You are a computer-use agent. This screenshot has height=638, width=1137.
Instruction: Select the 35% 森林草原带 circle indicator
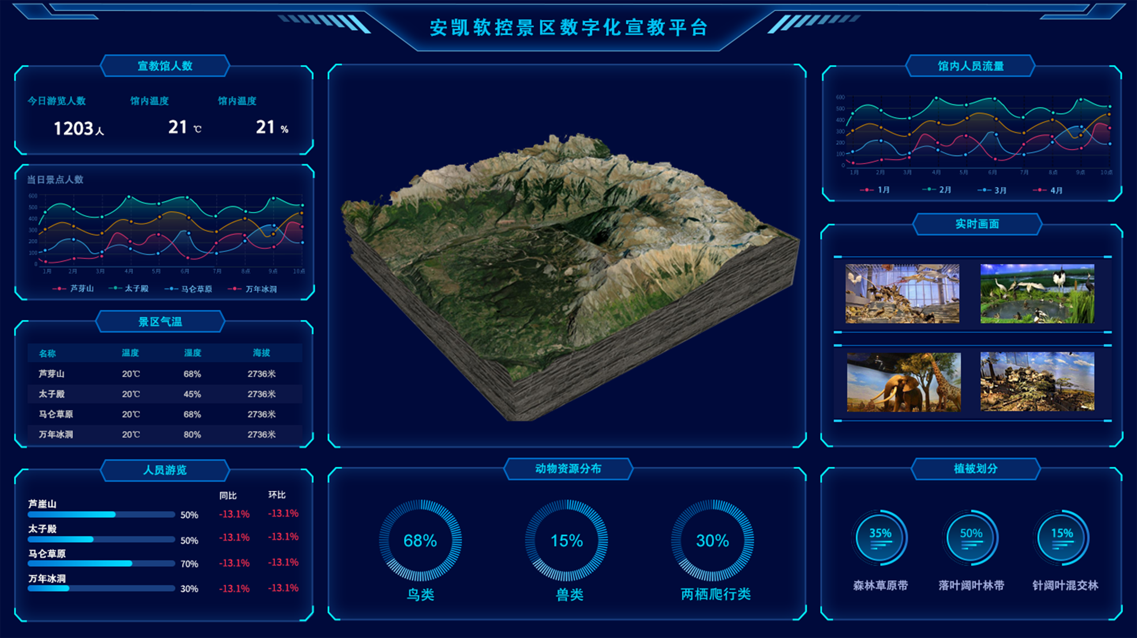(x=880, y=538)
